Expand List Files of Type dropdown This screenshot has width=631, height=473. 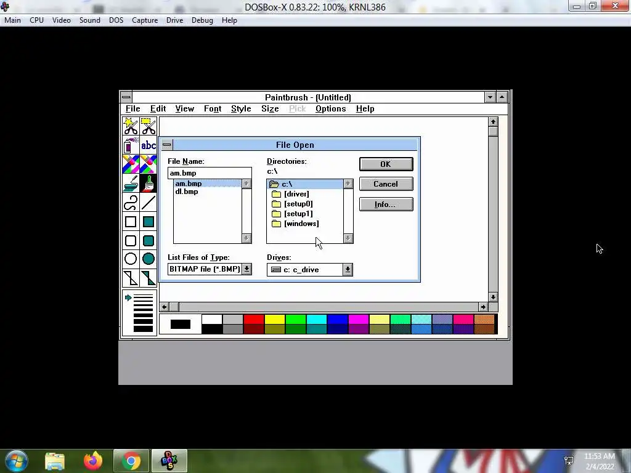(x=246, y=269)
